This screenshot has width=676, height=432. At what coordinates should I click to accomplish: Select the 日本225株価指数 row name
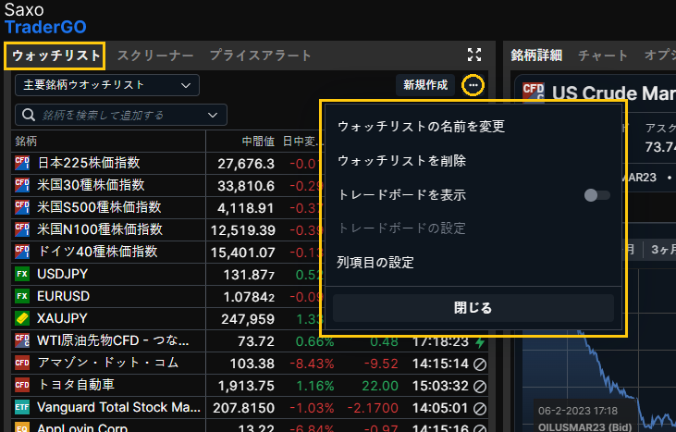click(x=89, y=163)
